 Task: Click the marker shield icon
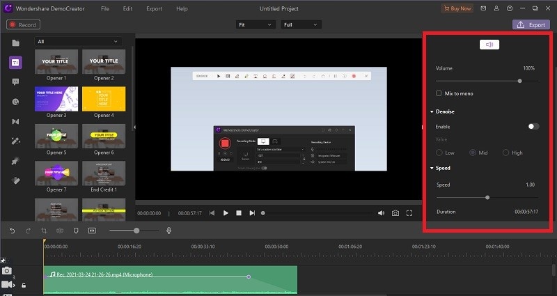point(76,231)
